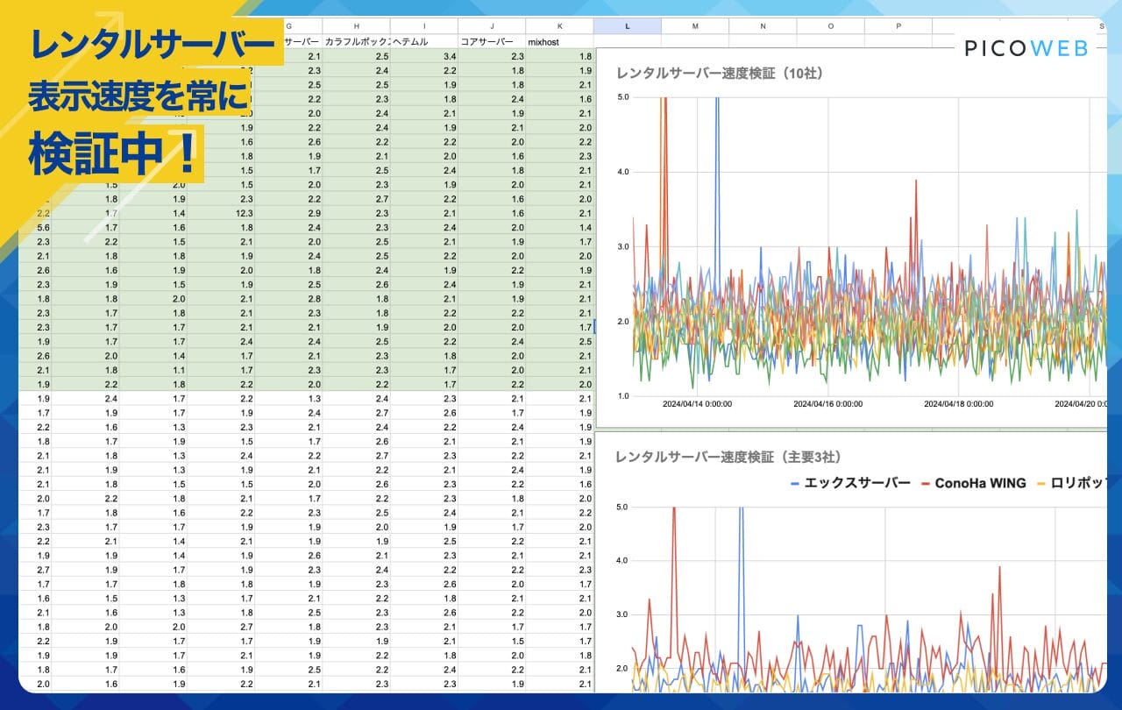The image size is (1122, 710).
Task: Select the cell containing 12.3
Action: [221, 213]
